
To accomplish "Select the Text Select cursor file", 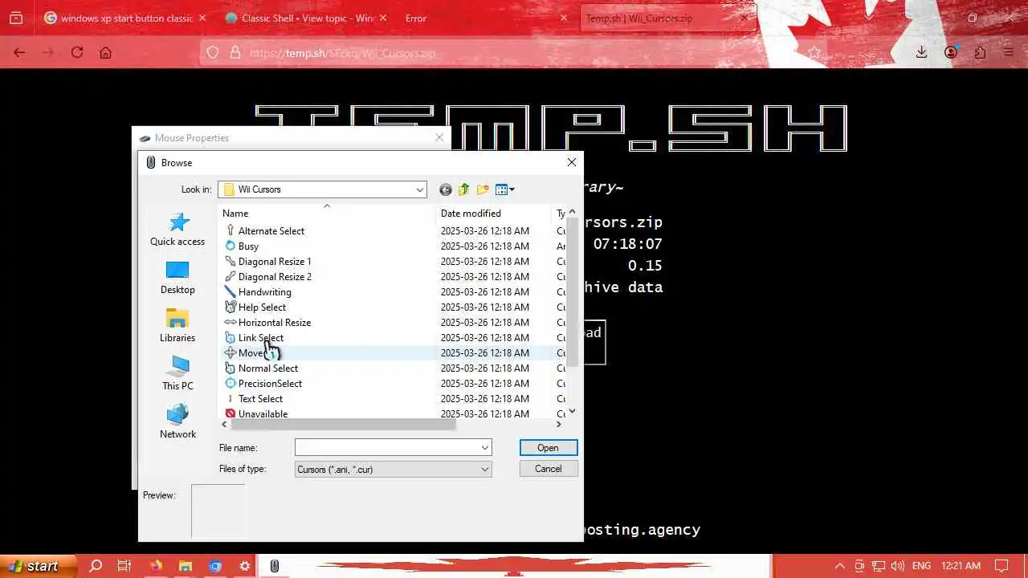I will click(x=260, y=399).
